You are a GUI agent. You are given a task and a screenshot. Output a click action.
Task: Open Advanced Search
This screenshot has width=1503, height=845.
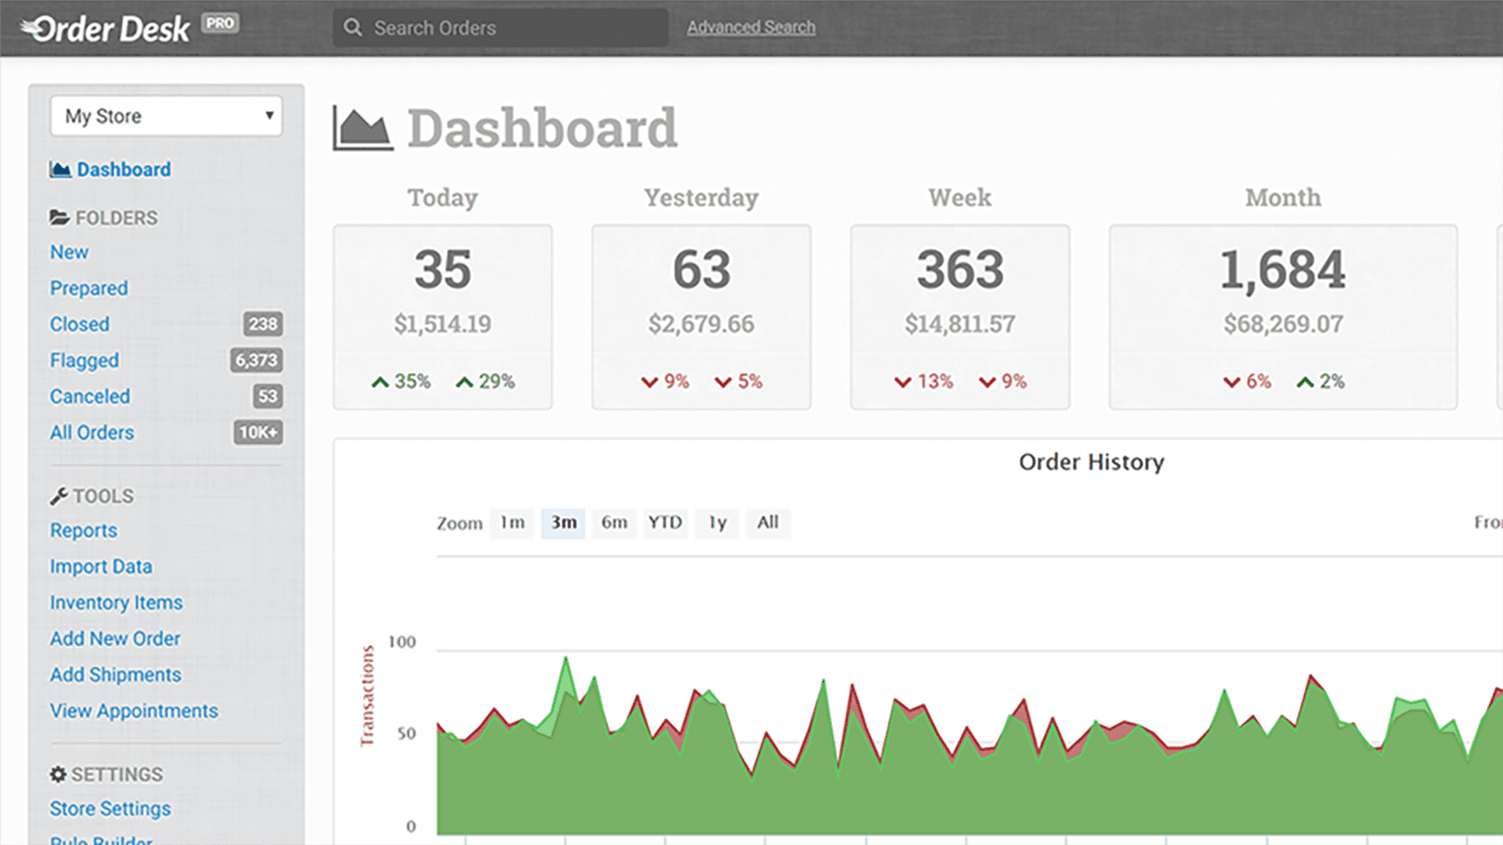pos(751,27)
